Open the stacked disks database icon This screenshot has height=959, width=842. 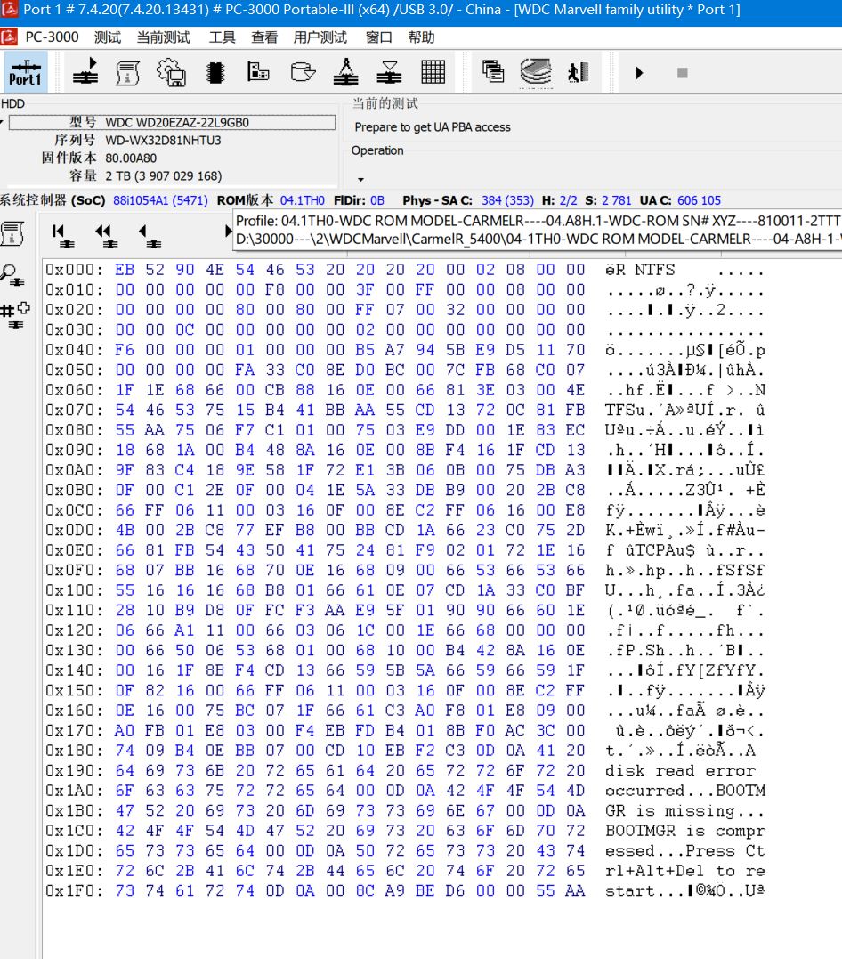click(536, 72)
